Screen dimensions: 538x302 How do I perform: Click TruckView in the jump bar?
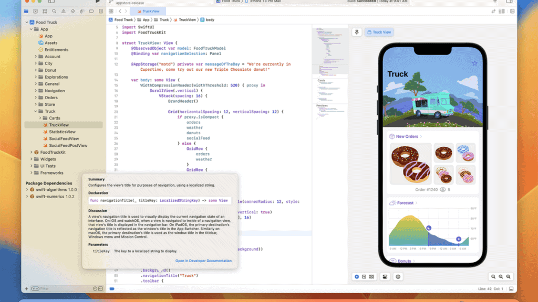pyautogui.click(x=184, y=20)
